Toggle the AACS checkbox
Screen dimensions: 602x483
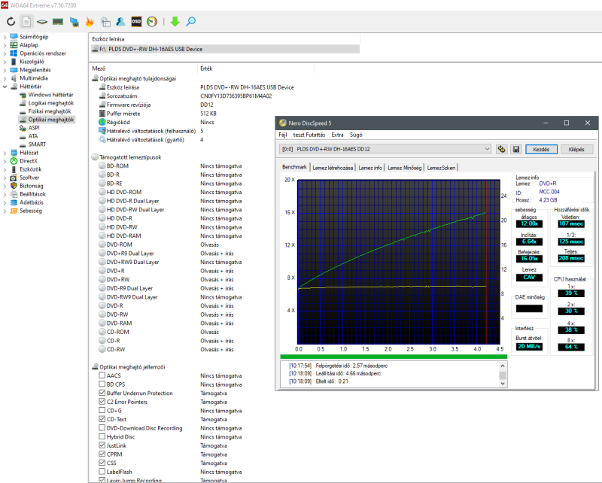[x=102, y=376]
